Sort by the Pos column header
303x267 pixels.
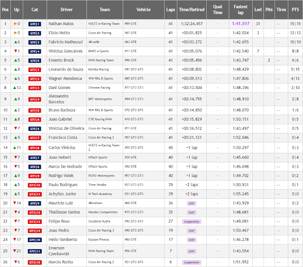5,9
